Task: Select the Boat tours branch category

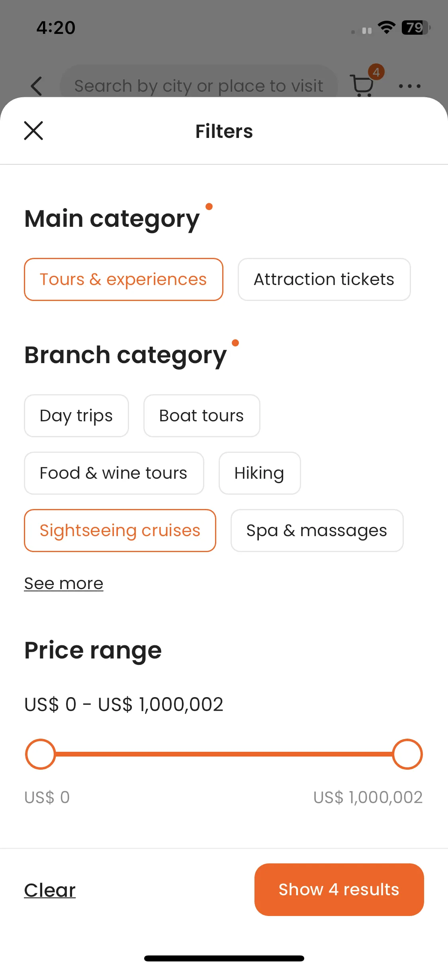Action: pos(202,416)
